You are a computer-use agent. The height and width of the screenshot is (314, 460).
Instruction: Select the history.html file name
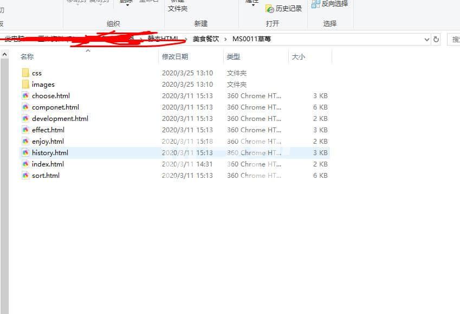pyautogui.click(x=50, y=152)
